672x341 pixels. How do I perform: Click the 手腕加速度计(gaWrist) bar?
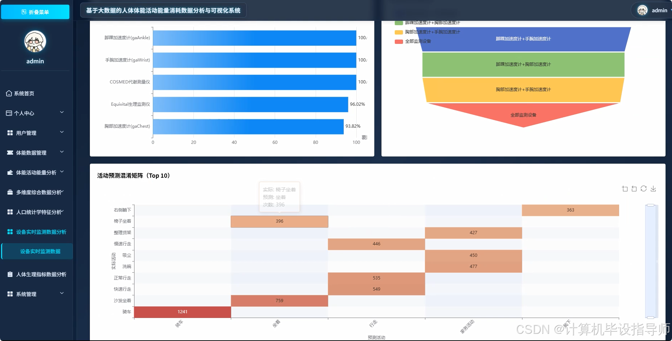[x=255, y=60]
